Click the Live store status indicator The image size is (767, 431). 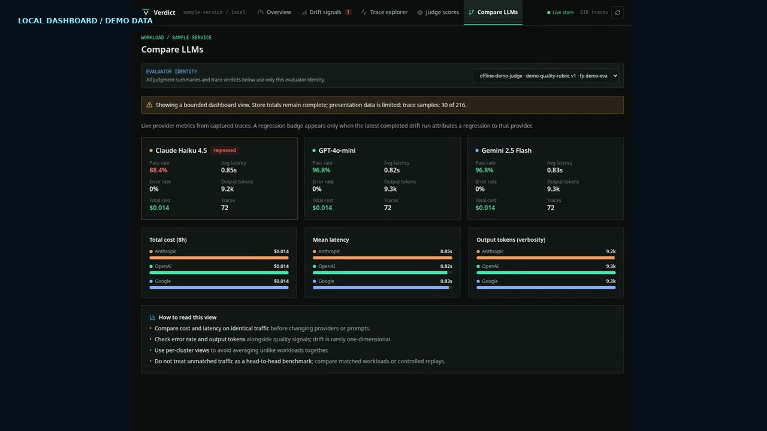point(560,12)
